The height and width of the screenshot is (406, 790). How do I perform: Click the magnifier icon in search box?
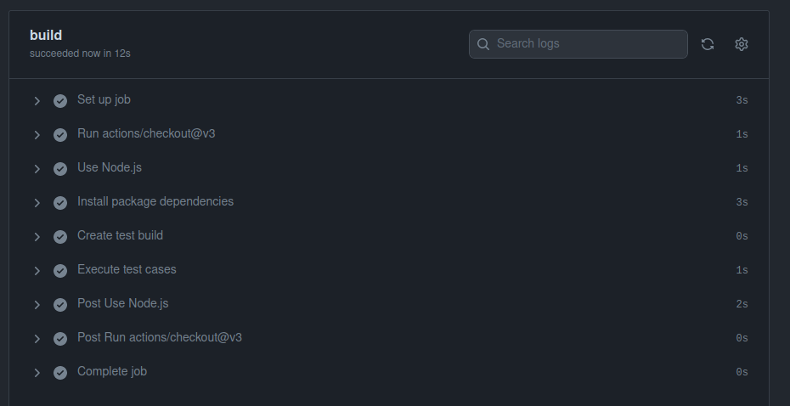click(483, 44)
